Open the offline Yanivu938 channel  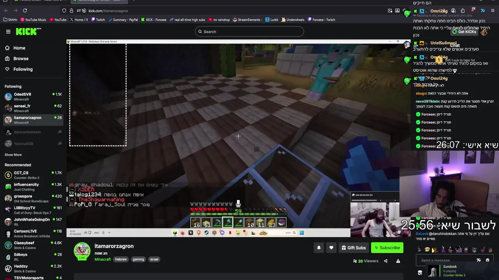pos(33,143)
